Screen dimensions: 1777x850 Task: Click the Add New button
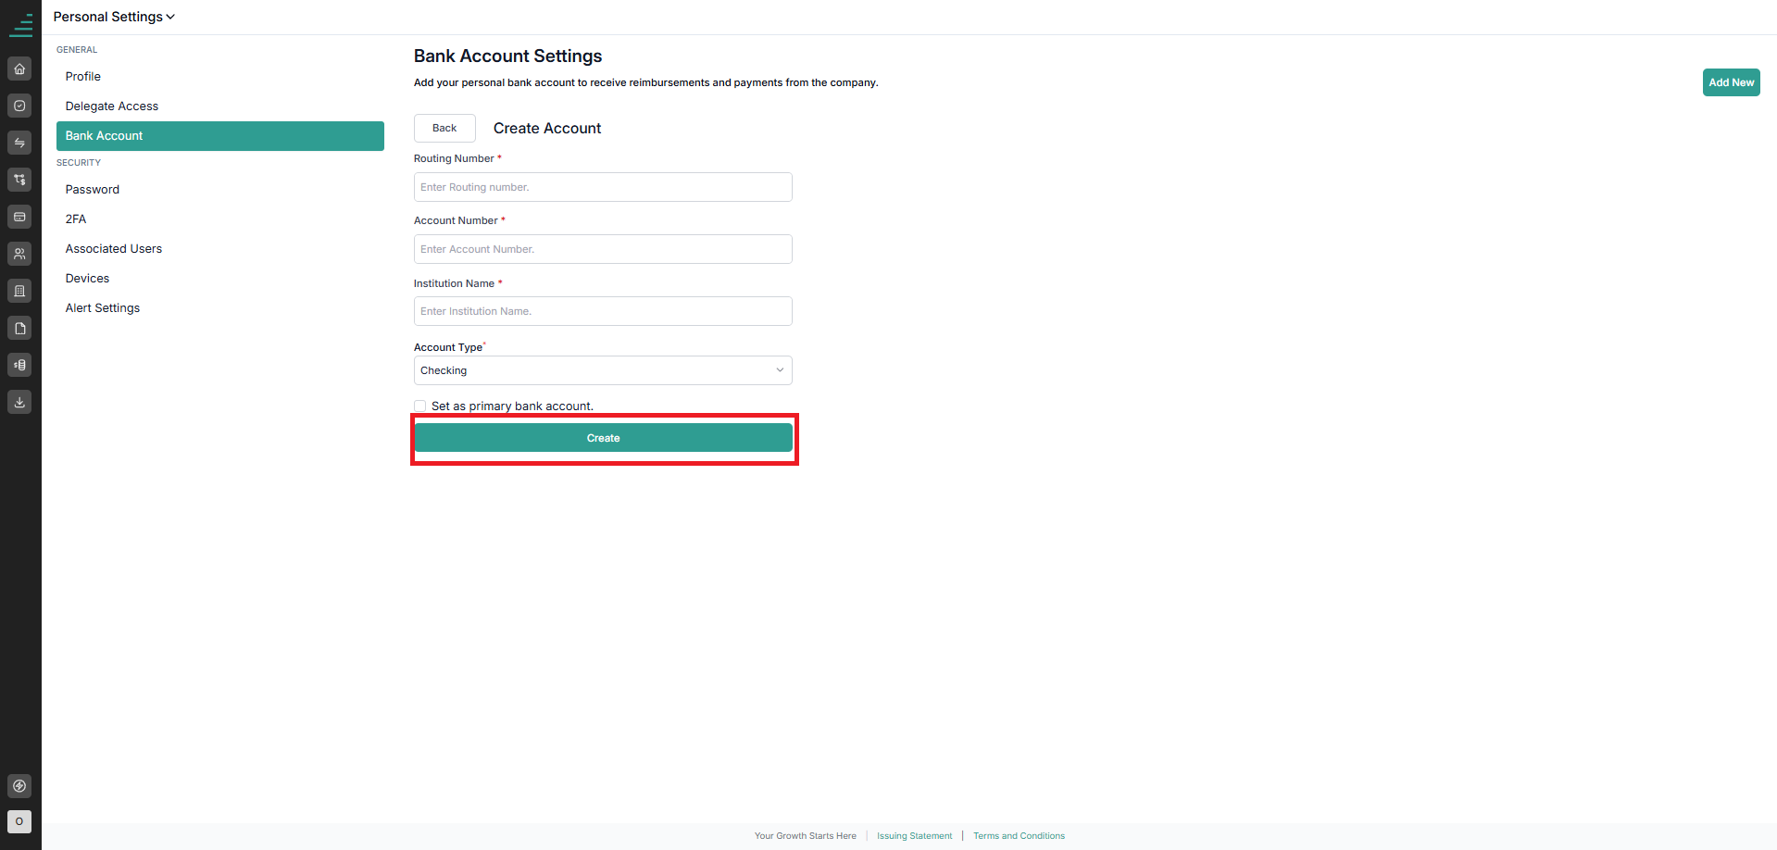[x=1731, y=82]
